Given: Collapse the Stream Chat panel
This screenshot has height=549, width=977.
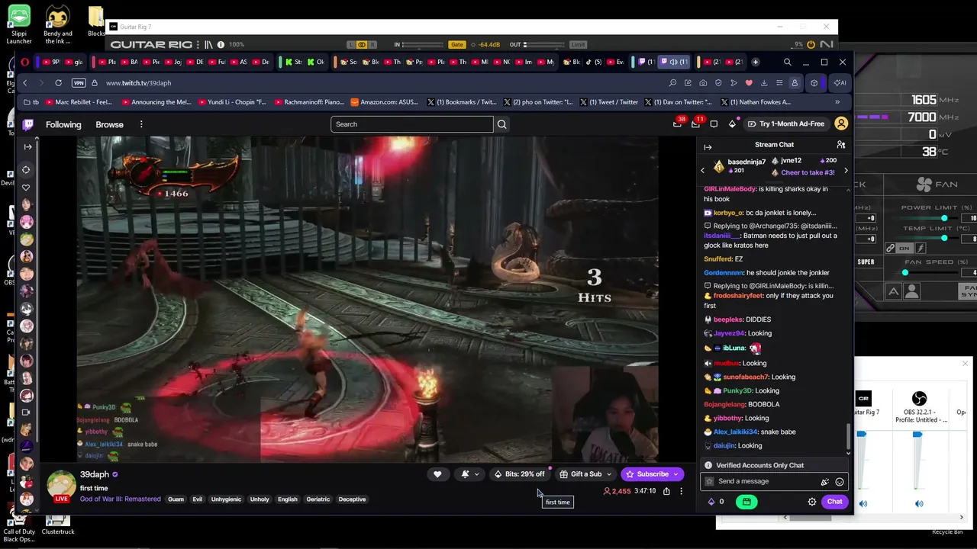Looking at the screenshot, I should coord(708,147).
